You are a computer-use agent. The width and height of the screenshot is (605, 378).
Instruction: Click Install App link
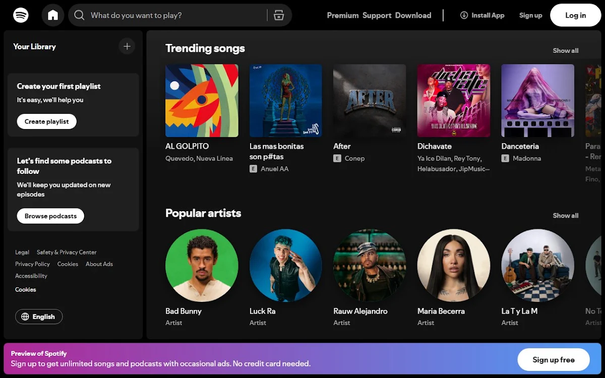point(482,15)
